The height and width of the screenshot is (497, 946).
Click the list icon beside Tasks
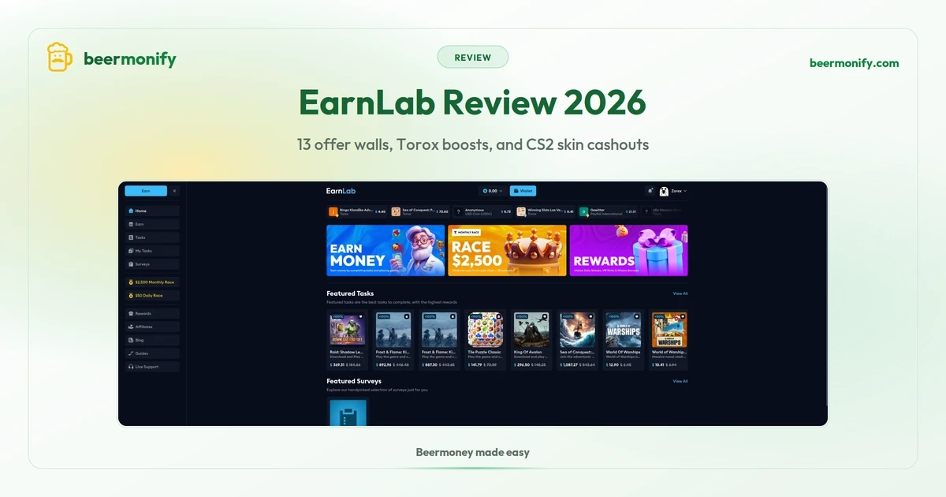click(131, 237)
